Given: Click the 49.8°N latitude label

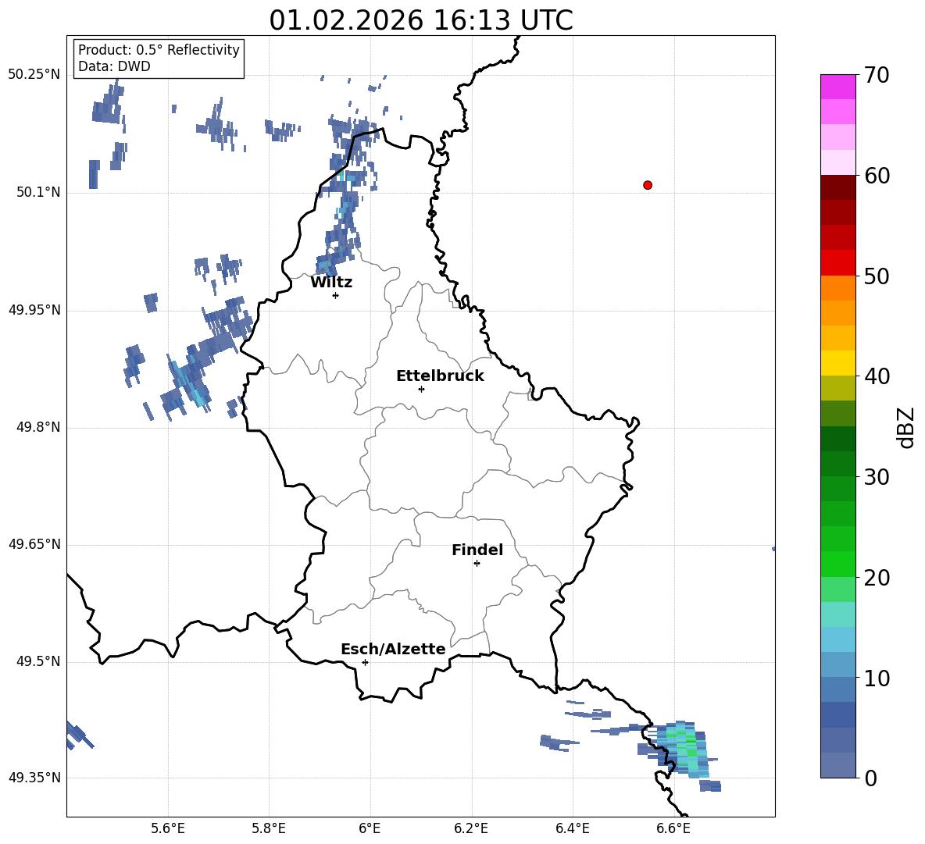Looking at the screenshot, I should point(38,427).
